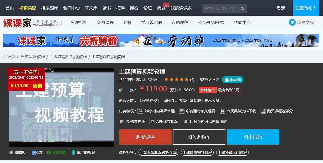Screen dimensions: 323x163
Task: Click the star icon to favorite course
Action: 11,152
